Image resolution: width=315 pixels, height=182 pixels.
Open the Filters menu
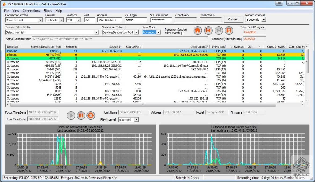[48, 11]
